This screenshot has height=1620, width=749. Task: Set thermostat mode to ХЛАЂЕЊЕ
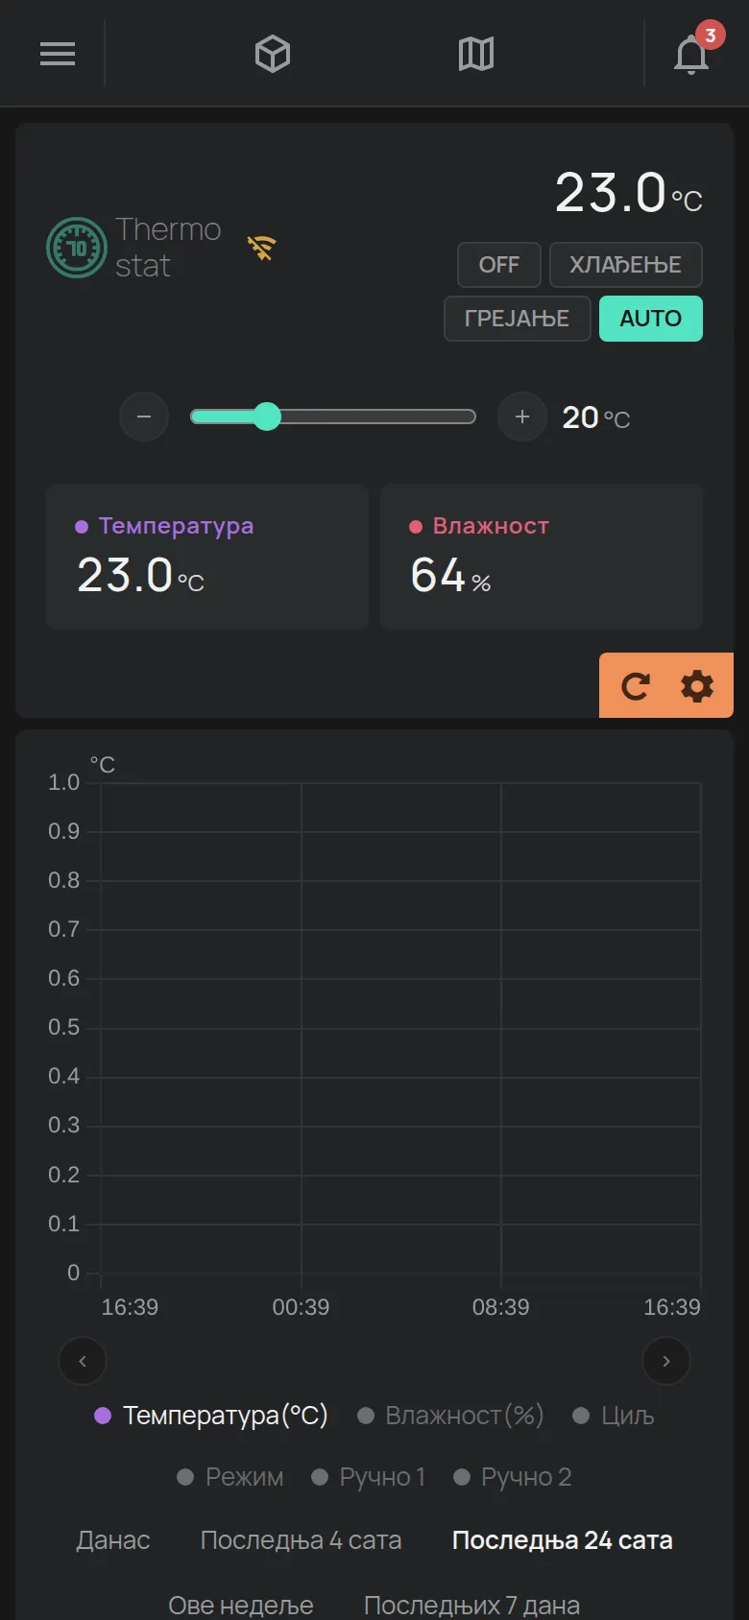(x=626, y=265)
